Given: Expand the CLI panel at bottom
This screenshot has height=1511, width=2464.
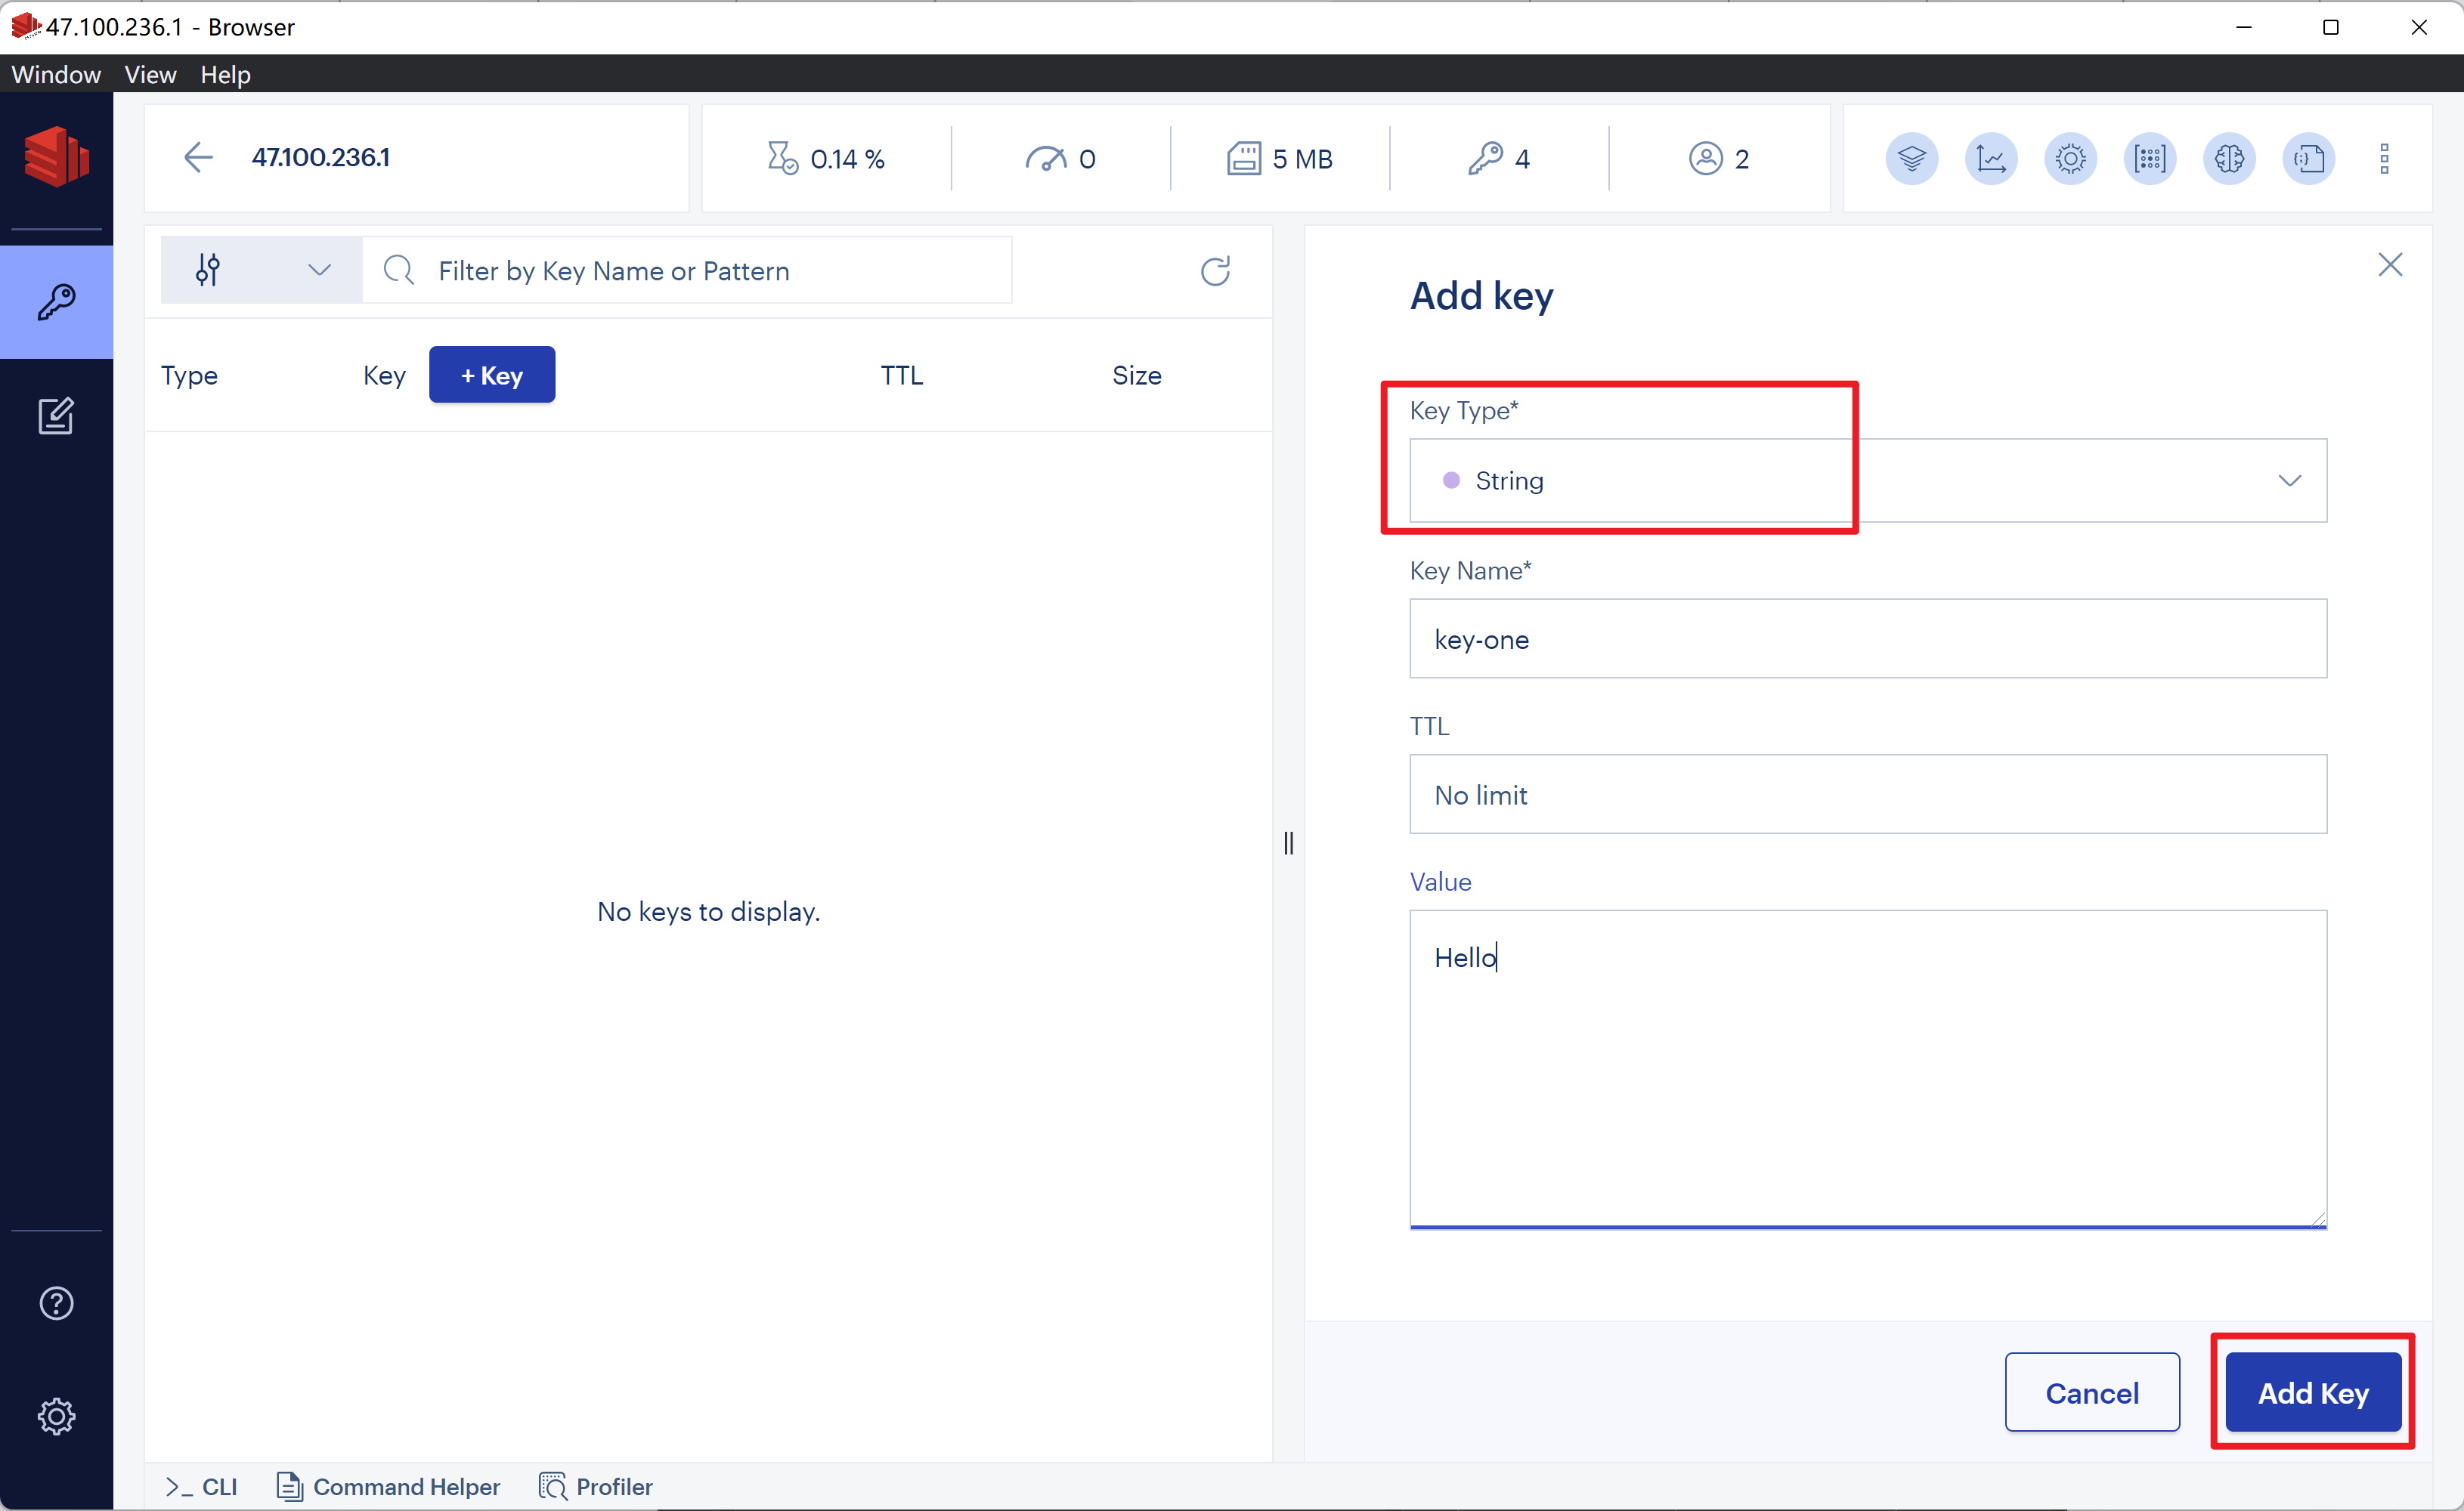Looking at the screenshot, I should click(202, 1486).
